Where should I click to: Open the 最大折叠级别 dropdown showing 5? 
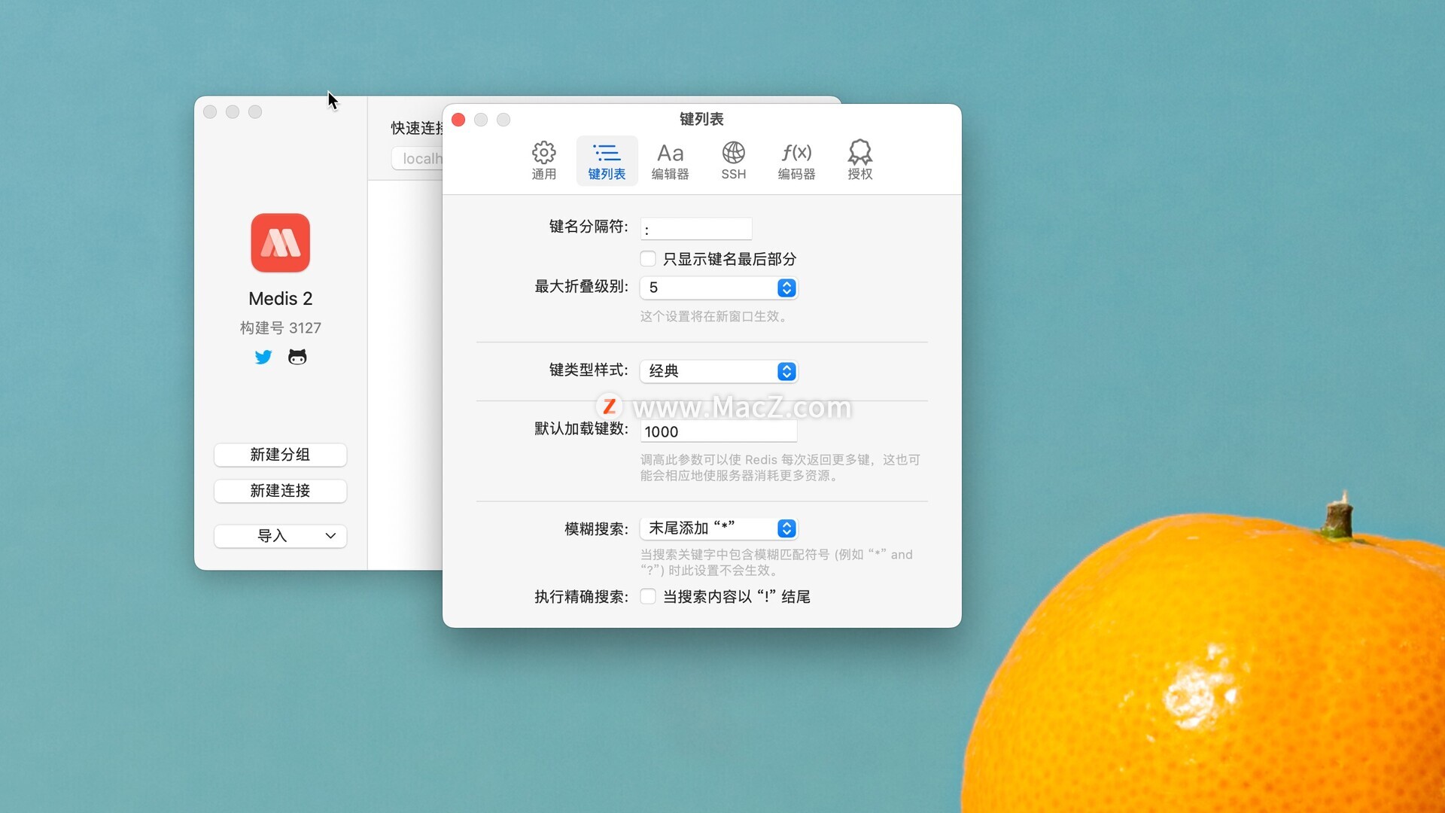coord(719,288)
